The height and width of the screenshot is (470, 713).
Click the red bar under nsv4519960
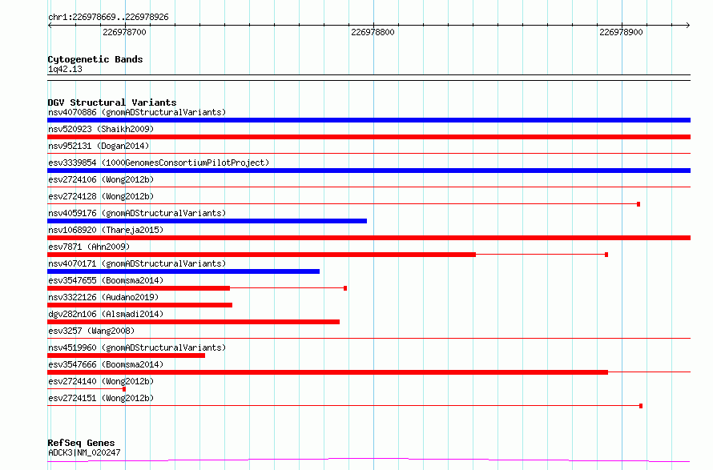tap(126, 356)
